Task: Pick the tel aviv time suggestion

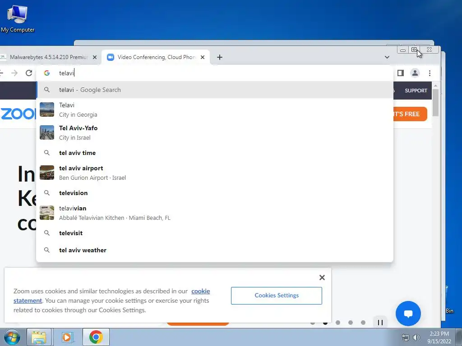Action: pos(214,153)
